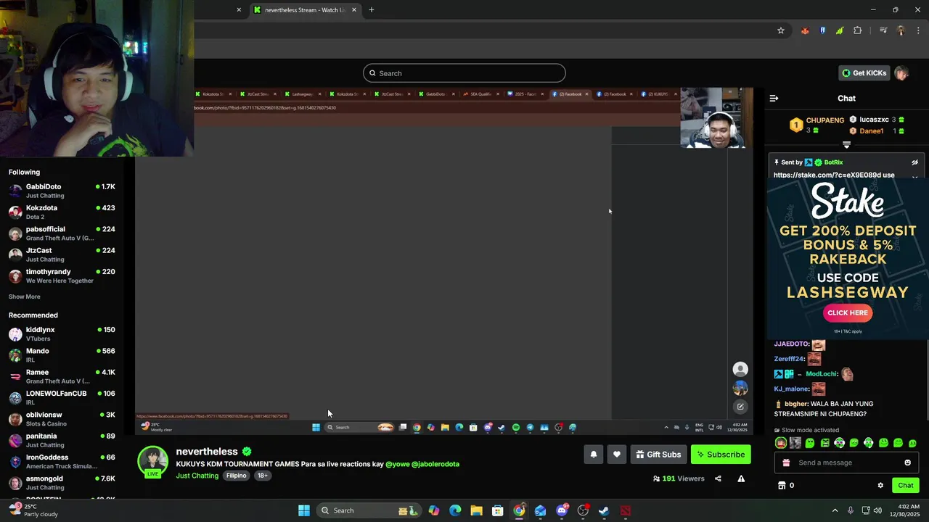Open the @yowe mention link

pyautogui.click(x=397, y=464)
